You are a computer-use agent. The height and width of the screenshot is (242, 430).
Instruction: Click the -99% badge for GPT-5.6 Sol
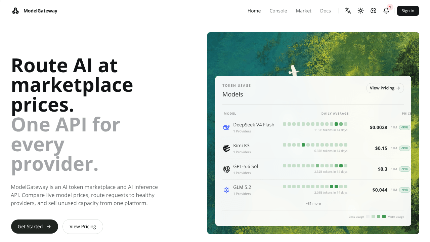click(x=405, y=169)
